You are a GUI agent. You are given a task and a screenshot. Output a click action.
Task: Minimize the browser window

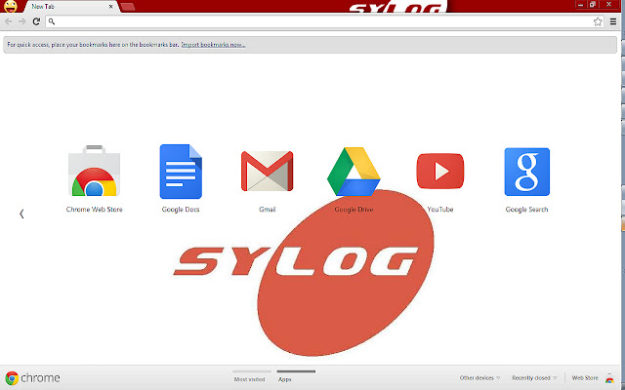click(x=581, y=4)
